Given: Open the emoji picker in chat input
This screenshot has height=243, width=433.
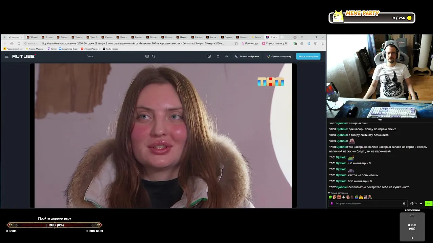Looking at the screenshot, I should tap(404, 204).
